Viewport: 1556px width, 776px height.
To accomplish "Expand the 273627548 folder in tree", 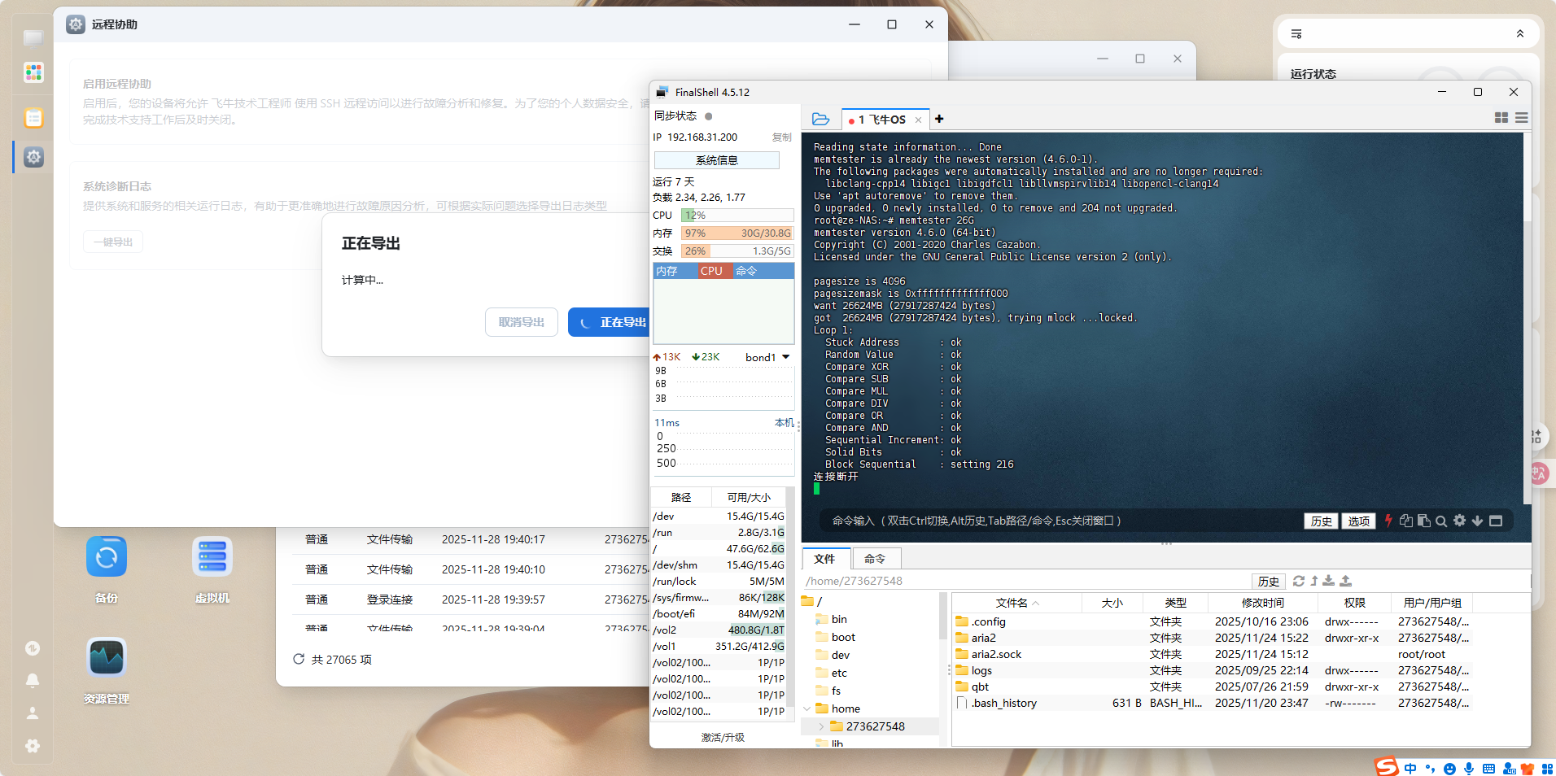I will [821, 726].
